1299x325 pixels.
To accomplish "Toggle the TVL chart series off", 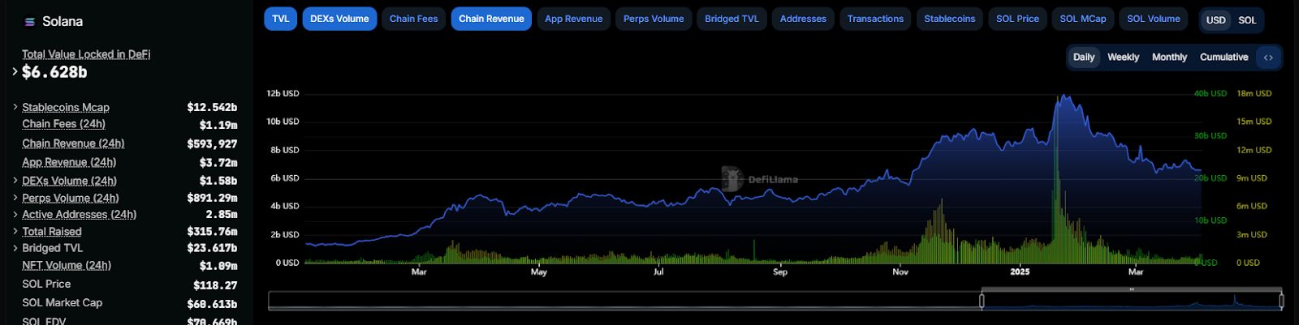I will [280, 19].
